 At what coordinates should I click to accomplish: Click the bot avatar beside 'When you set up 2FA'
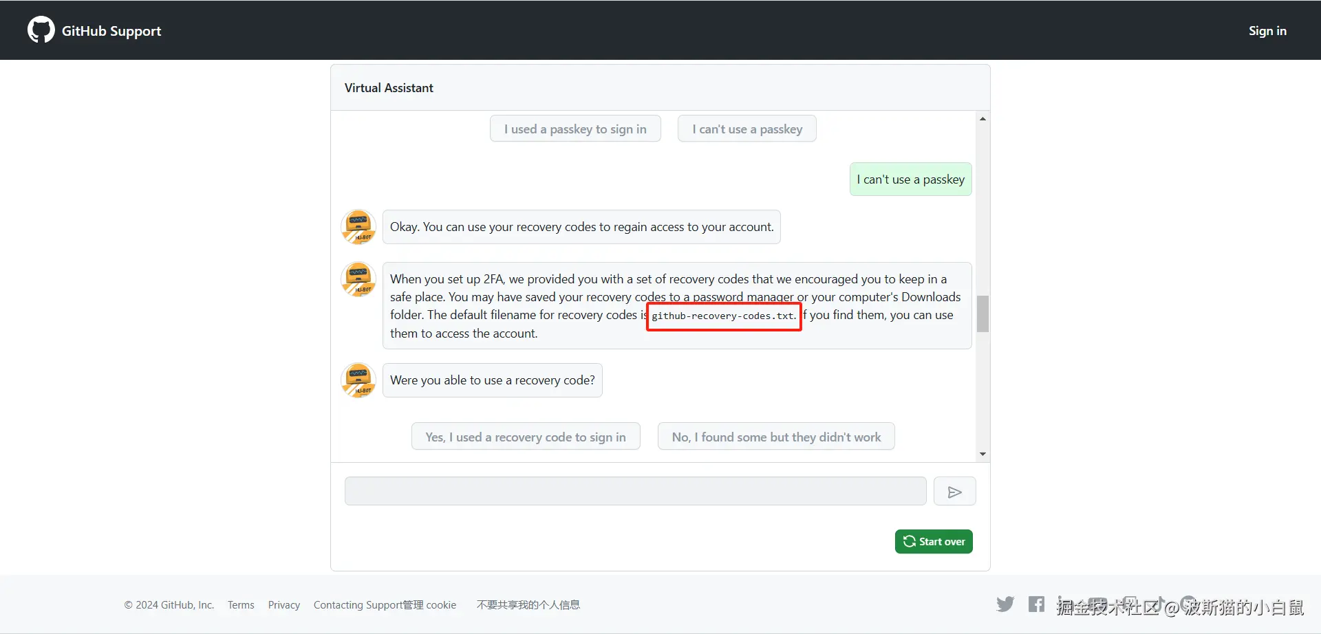coord(358,279)
